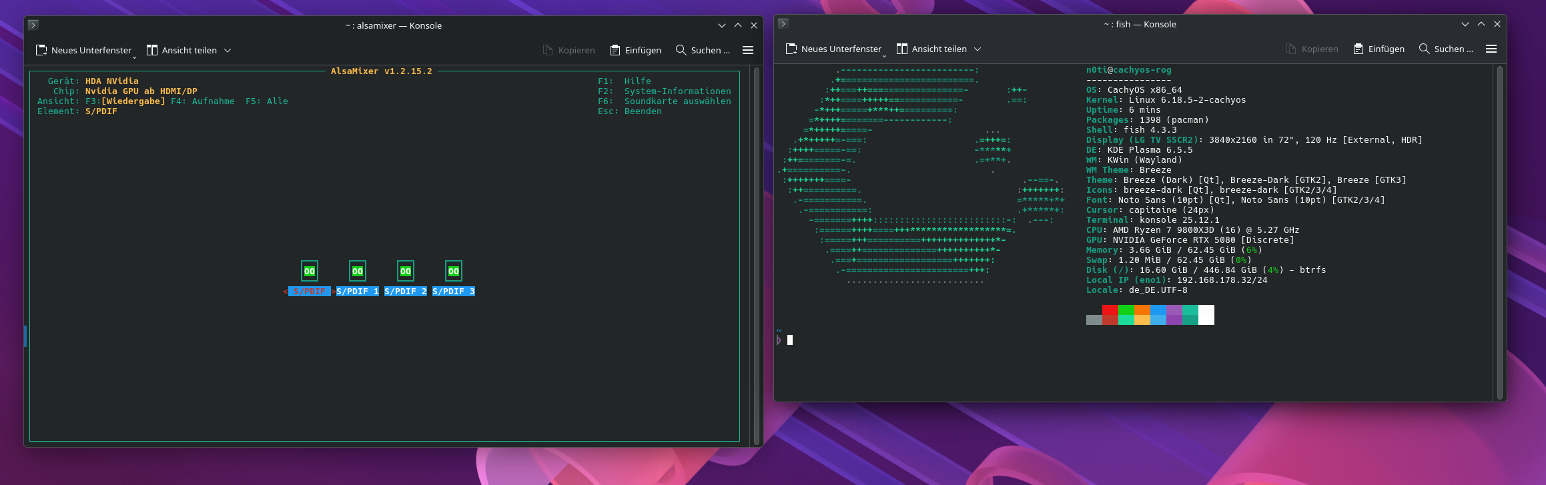Open the hamburger menu in alsamixer Konsole window
The height and width of the screenshot is (485, 1546).
pyautogui.click(x=748, y=50)
